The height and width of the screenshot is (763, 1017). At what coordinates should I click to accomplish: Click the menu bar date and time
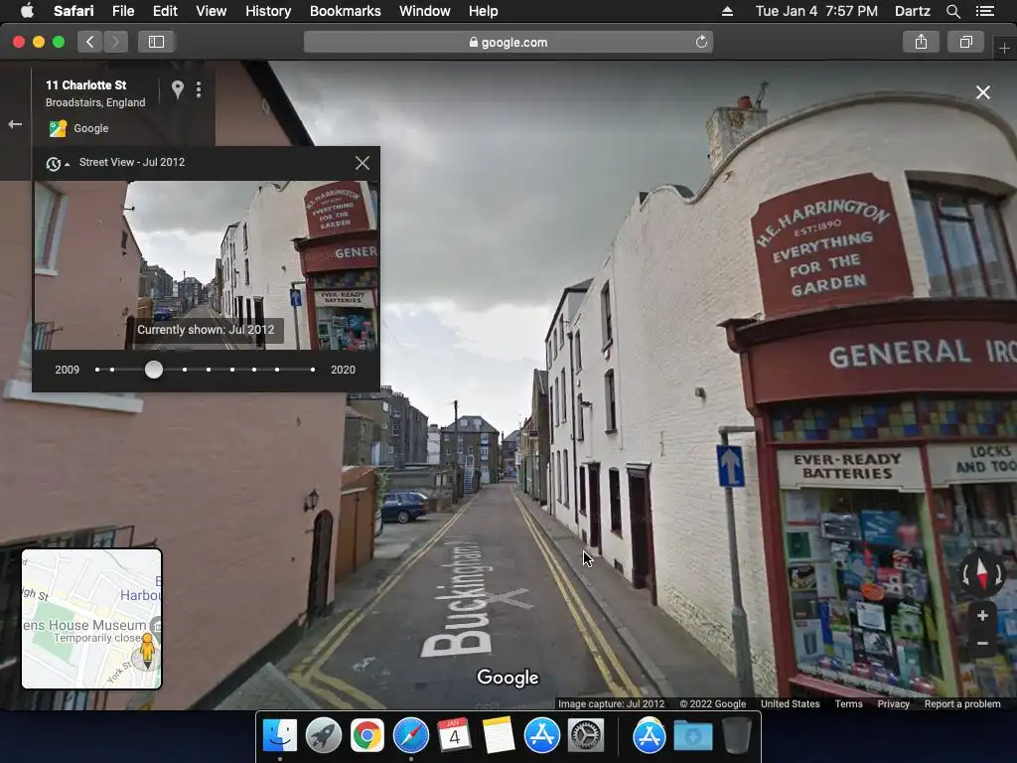click(816, 11)
